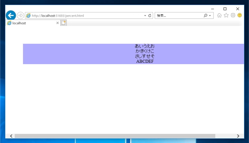Minimize the browser window
Image resolution: width=249 pixels, height=143 pixels.
212,9
